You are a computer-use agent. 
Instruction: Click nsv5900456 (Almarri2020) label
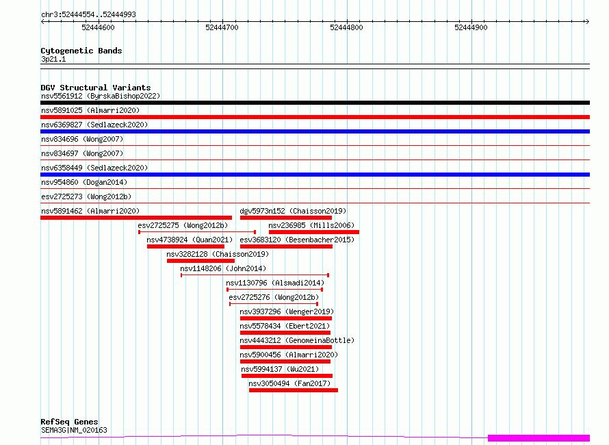[289, 355]
